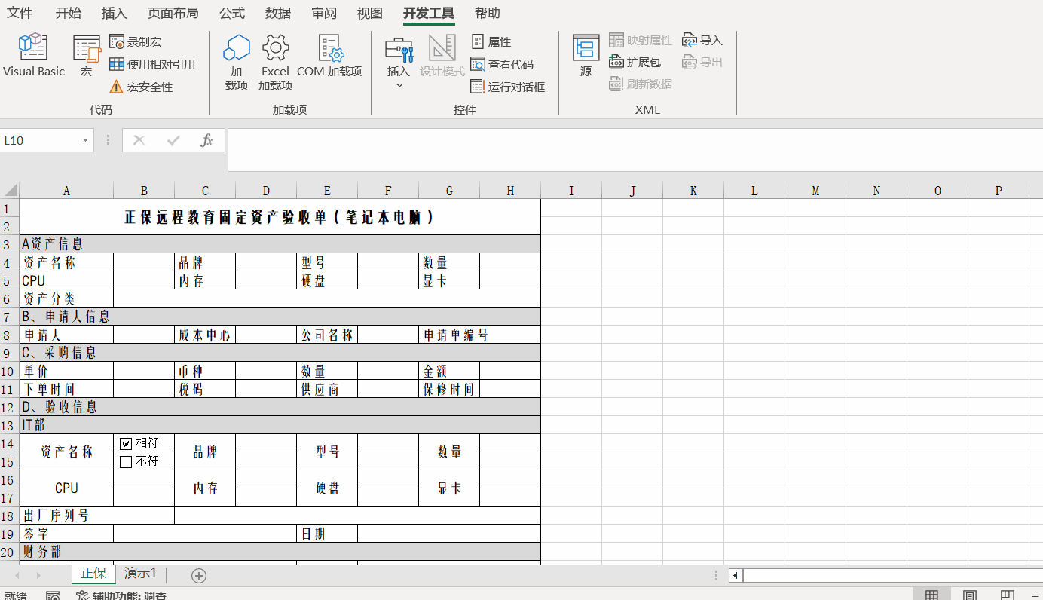Screen dimensions: 1043x600
Task: Open the 加载项 add-ins icon
Action: (236, 62)
